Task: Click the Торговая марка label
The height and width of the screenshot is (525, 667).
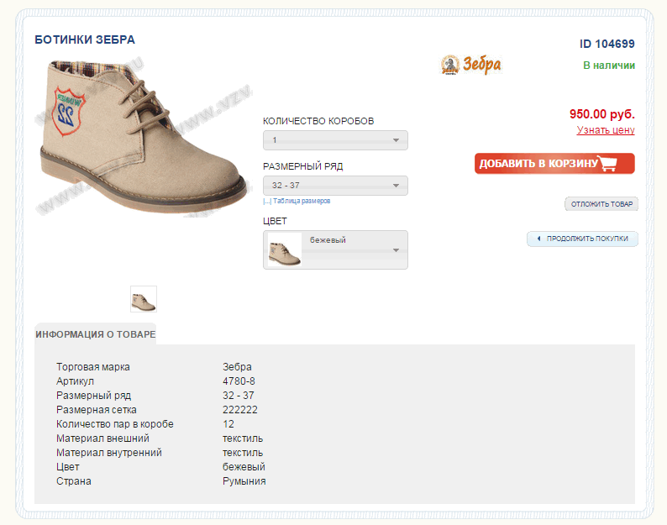Action: [92, 367]
